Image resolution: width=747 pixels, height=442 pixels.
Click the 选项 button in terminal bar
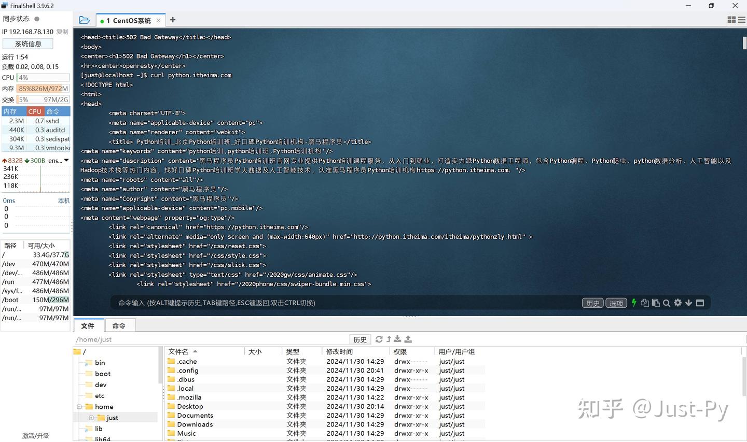pos(616,303)
